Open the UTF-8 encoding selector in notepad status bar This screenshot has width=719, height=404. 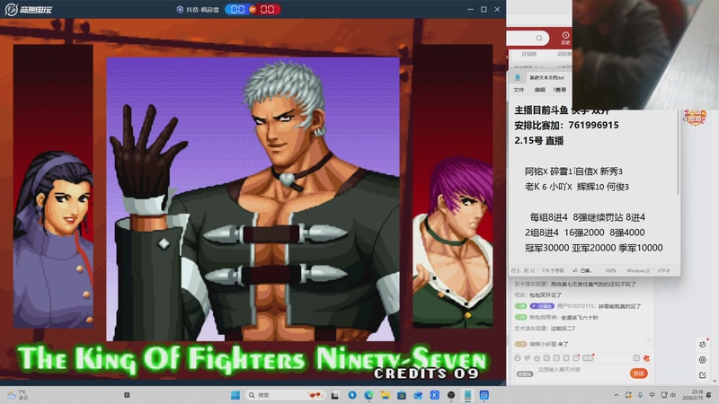[663, 271]
